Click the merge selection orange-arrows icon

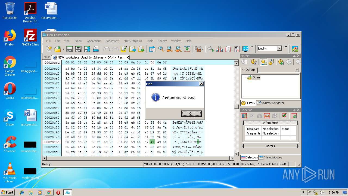pyautogui.click(x=267, y=116)
